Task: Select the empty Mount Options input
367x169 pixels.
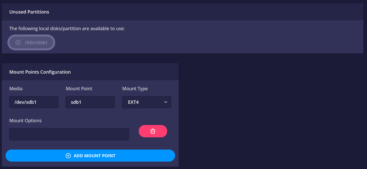Action: pos(69,134)
